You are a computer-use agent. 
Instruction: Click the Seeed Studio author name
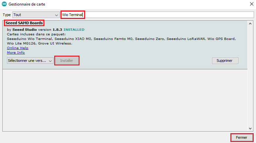click(25, 29)
